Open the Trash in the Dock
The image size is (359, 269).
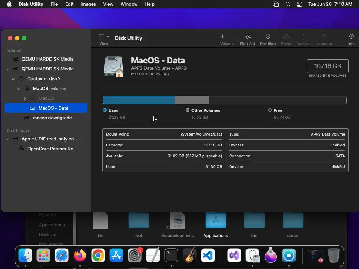pos(334,255)
